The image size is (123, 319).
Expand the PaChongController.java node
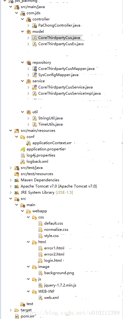[28, 26]
